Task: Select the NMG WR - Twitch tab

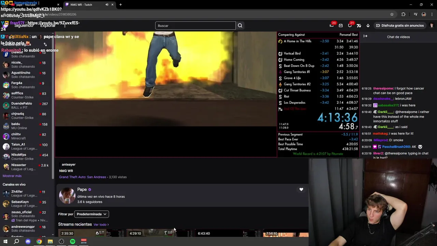Action: pos(89,5)
